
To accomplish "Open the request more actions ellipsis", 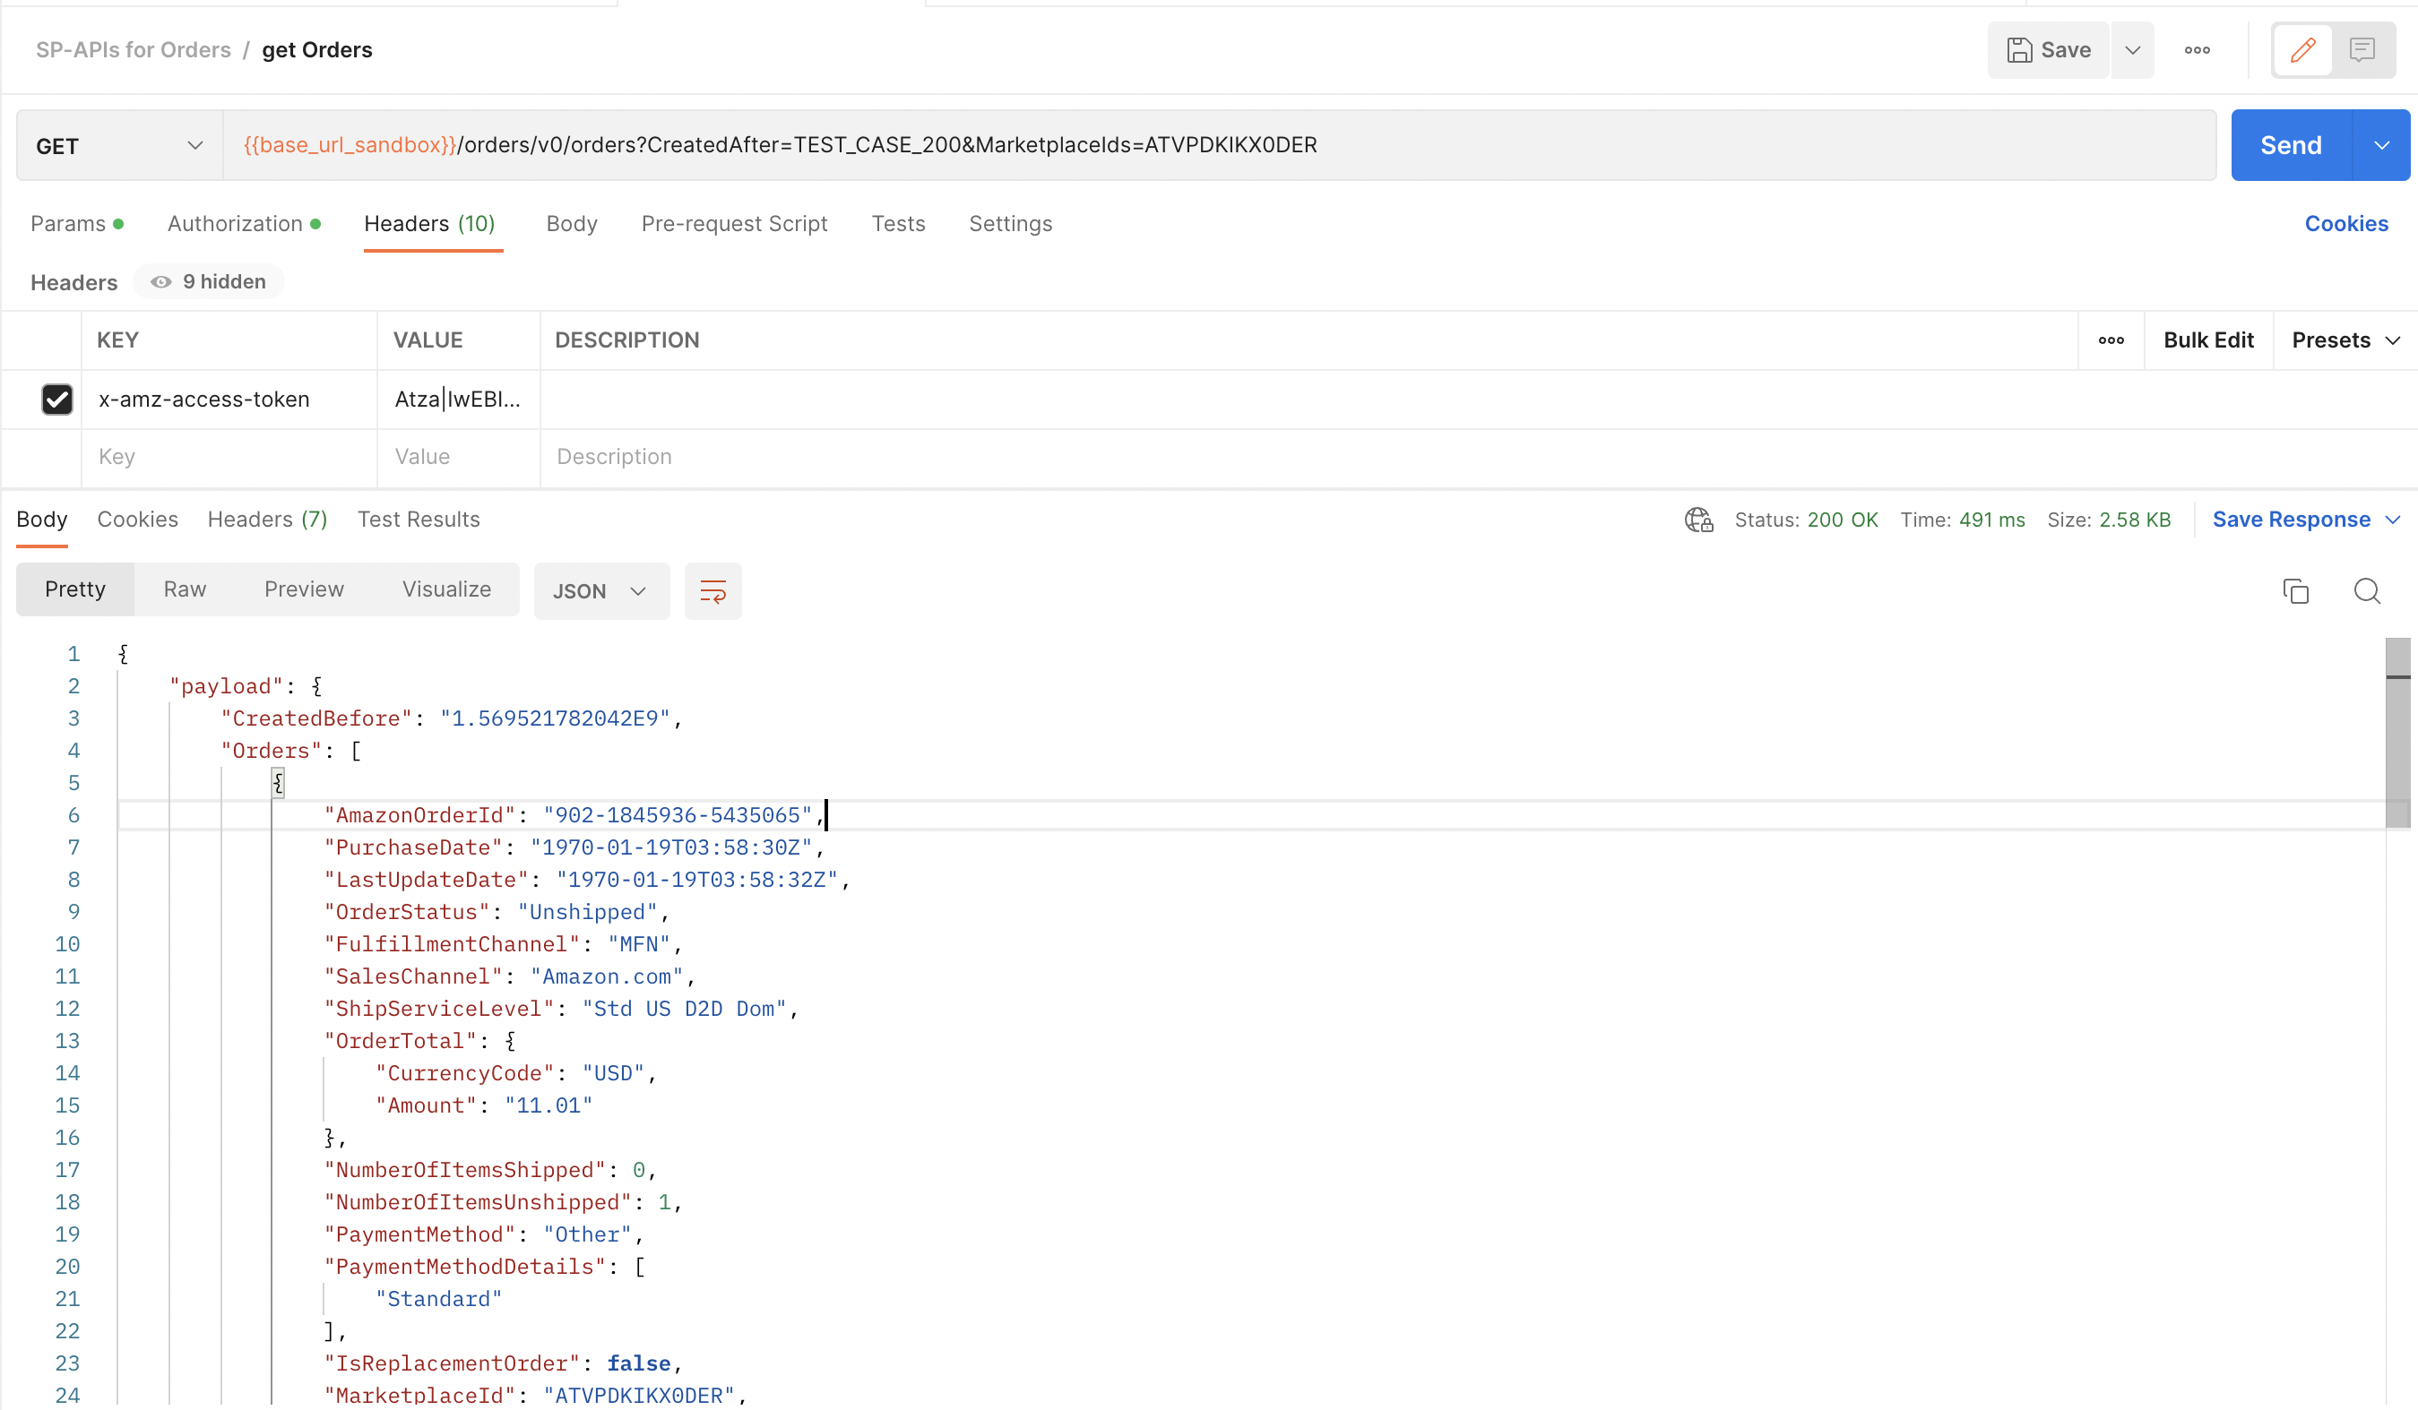I will [x=2197, y=50].
